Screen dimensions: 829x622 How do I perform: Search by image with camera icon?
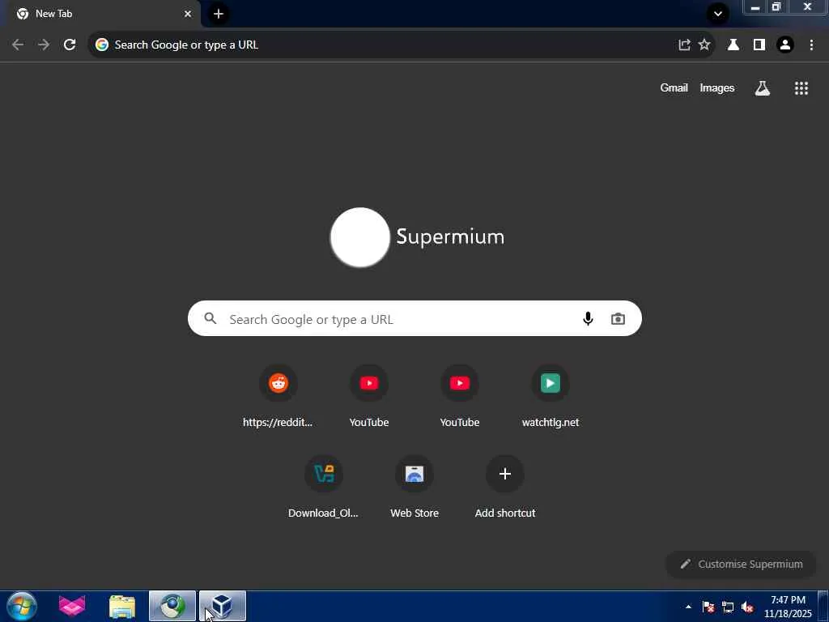618,319
